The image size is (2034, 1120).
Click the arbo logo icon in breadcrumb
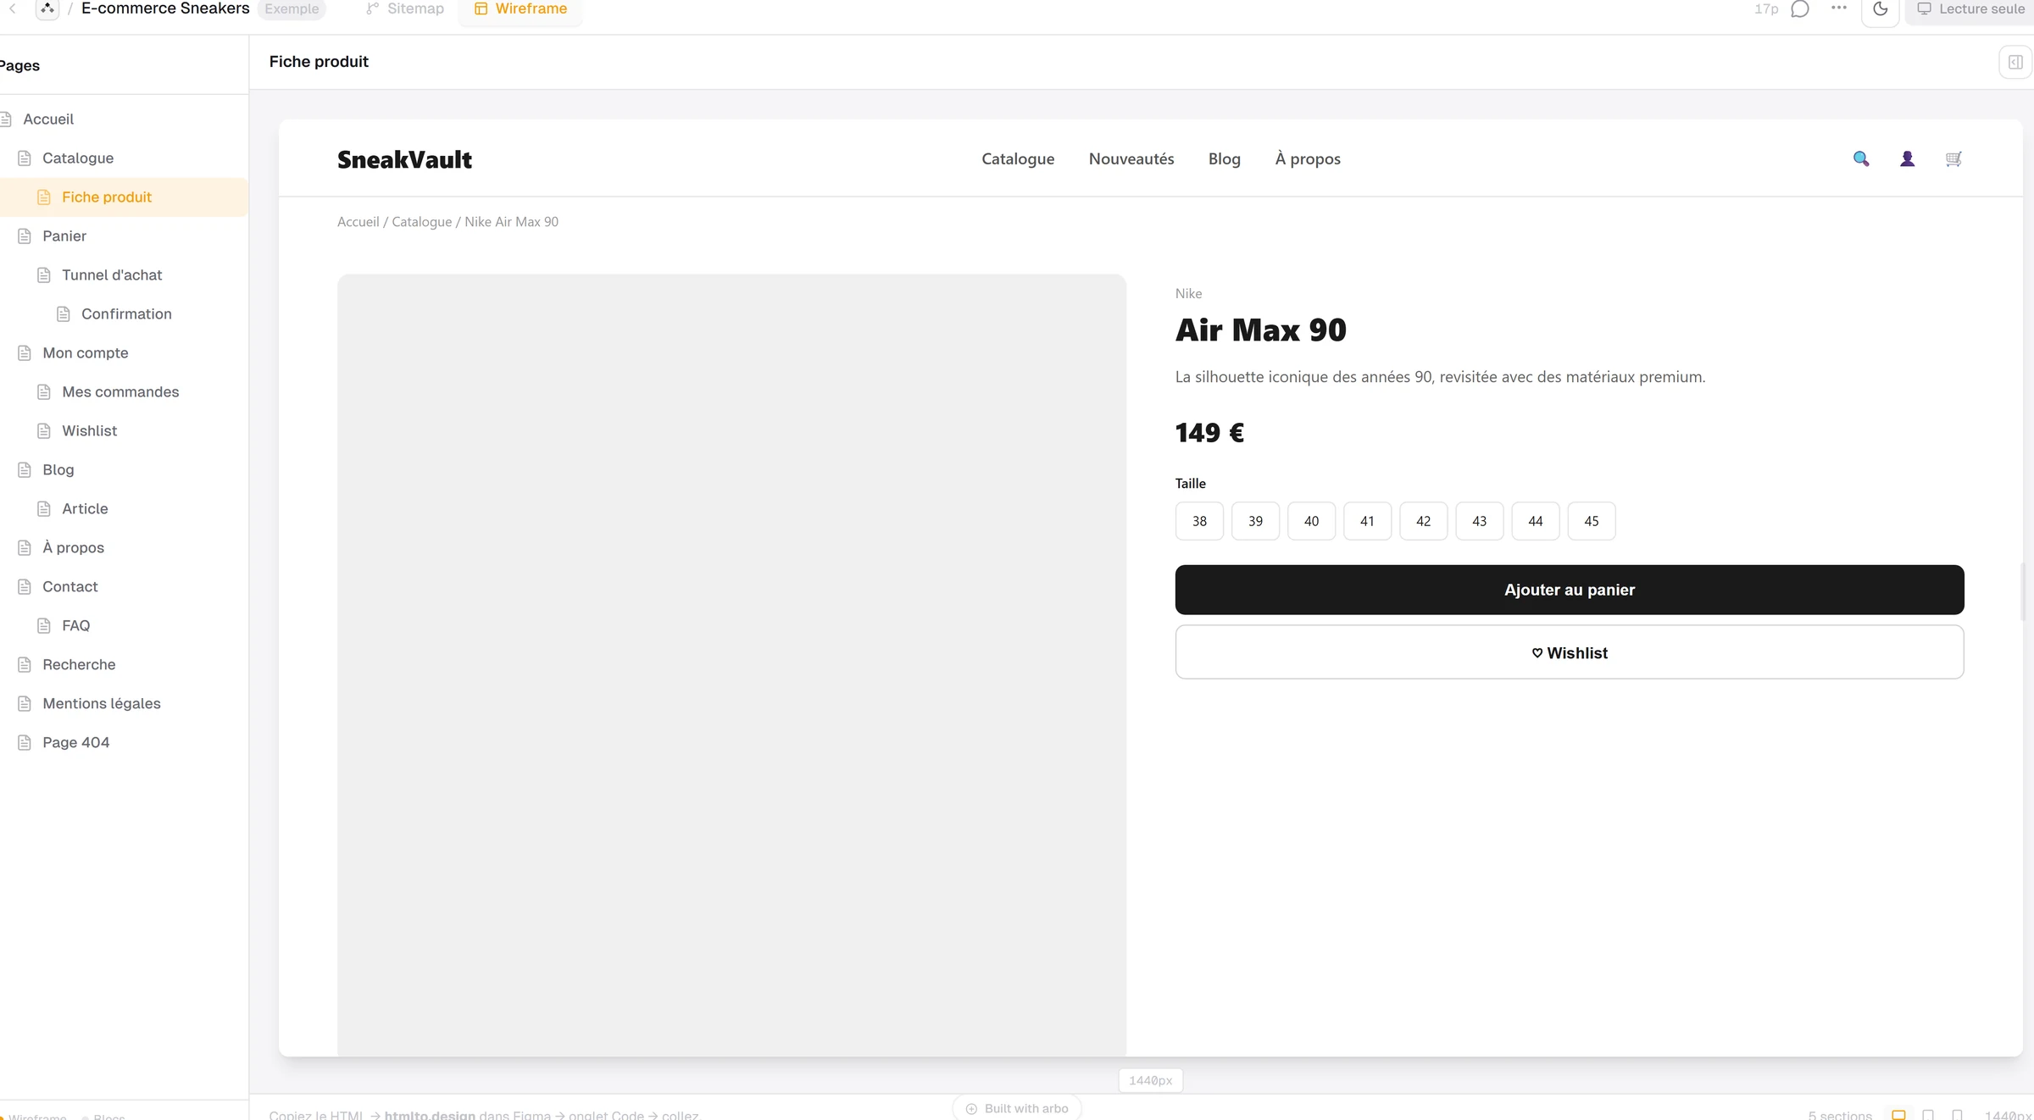(47, 8)
